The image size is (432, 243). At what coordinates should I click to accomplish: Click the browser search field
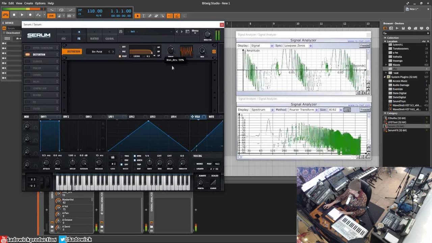click(406, 33)
